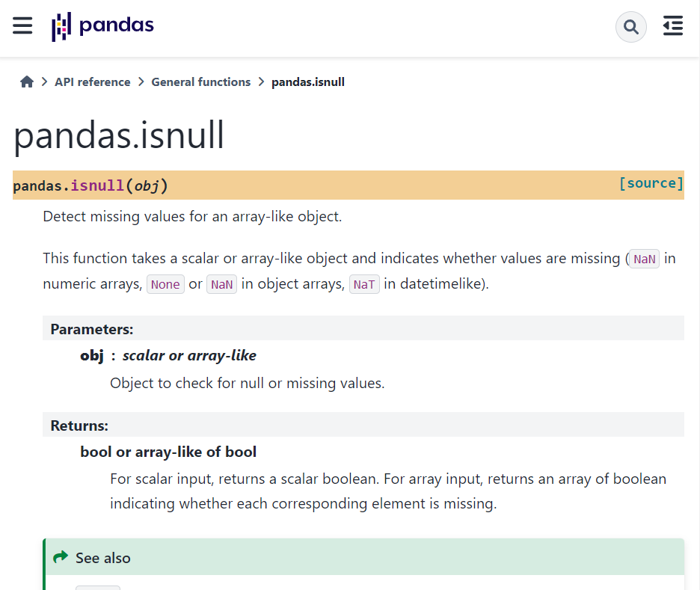700x590 pixels.
Task: Open General functions breadcrumb link
Action: 201,82
